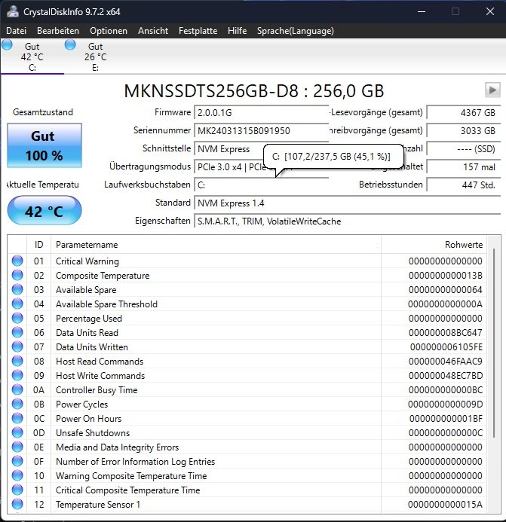This screenshot has width=506, height=522.
Task: Click the rotation value ---- (SSD)
Action: coord(464,149)
